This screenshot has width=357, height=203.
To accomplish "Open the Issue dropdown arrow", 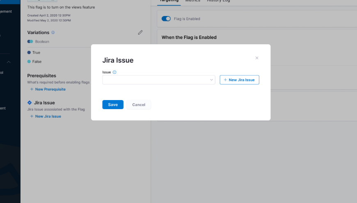I will point(211,80).
